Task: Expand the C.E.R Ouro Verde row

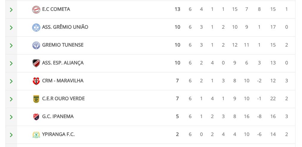Action: point(11,99)
